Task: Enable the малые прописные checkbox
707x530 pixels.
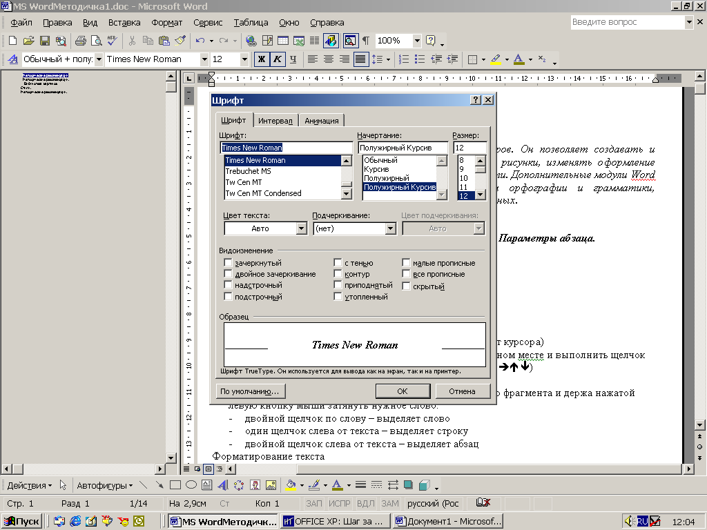Action: tap(406, 263)
